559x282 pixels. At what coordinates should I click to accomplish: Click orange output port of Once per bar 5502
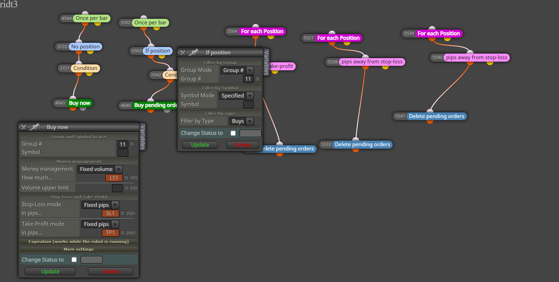pyautogui.click(x=144, y=28)
